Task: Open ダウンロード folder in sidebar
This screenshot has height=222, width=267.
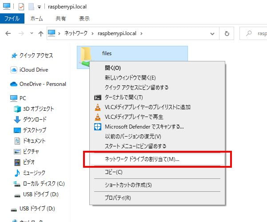Action: click(x=35, y=120)
